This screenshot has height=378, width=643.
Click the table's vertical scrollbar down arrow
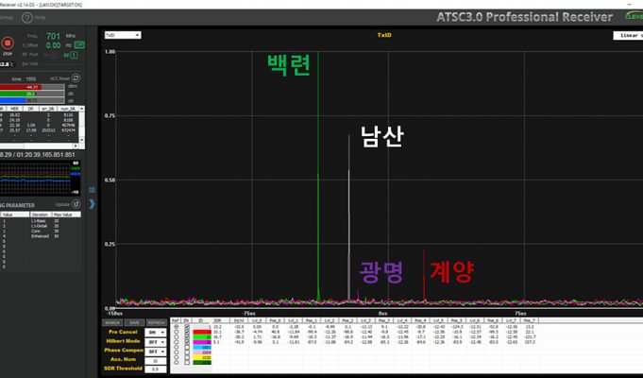[81, 140]
